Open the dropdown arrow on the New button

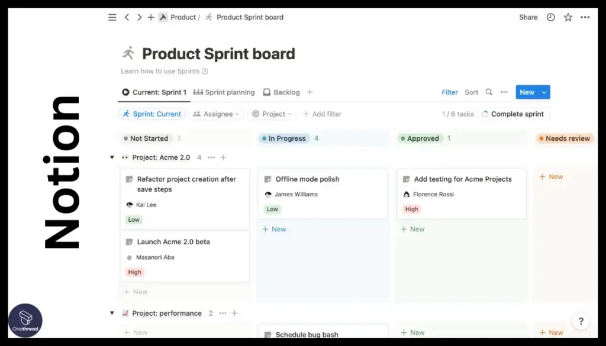click(x=544, y=92)
